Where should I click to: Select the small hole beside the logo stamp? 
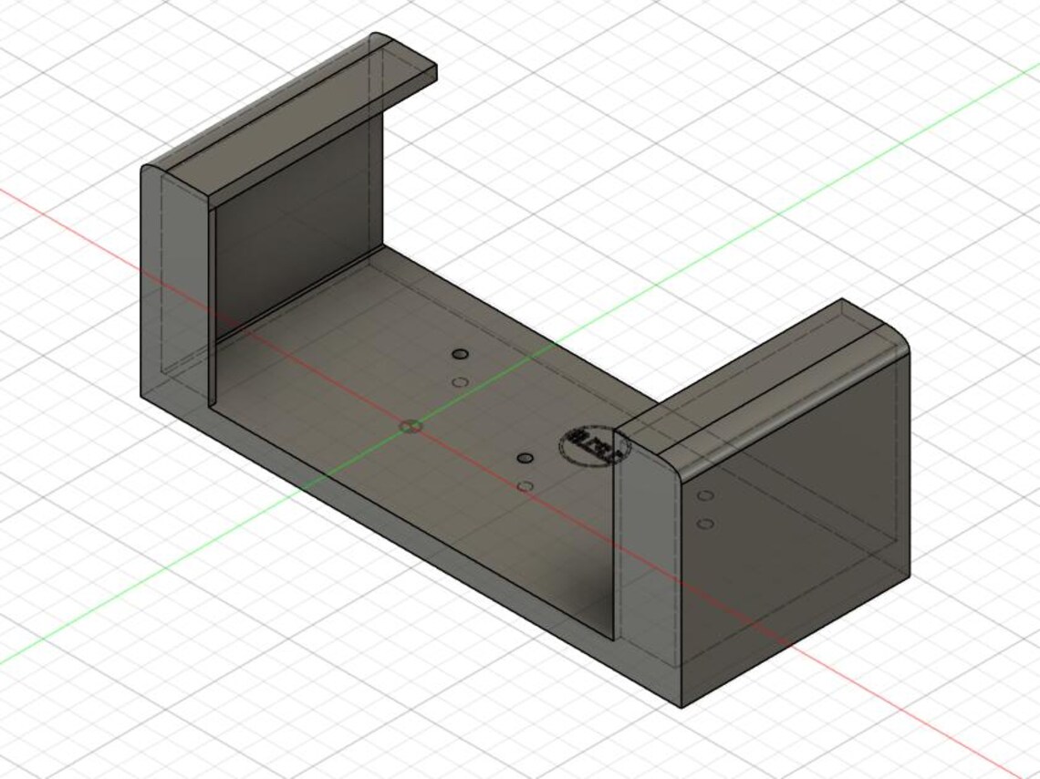coord(524,455)
